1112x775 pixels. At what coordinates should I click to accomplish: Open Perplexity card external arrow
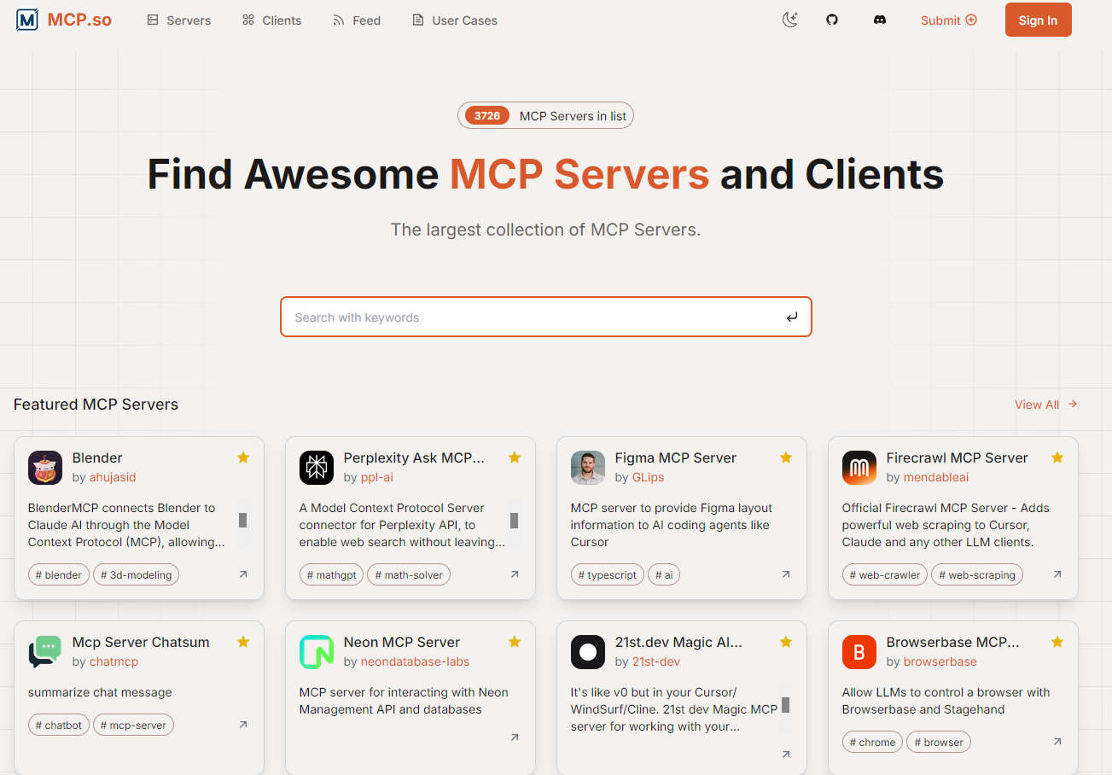tap(515, 574)
